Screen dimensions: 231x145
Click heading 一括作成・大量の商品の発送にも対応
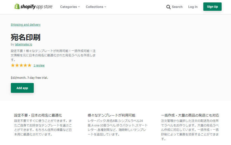190,115
